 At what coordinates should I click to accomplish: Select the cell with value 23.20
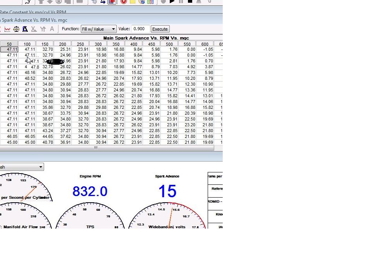[x=187, y=125]
